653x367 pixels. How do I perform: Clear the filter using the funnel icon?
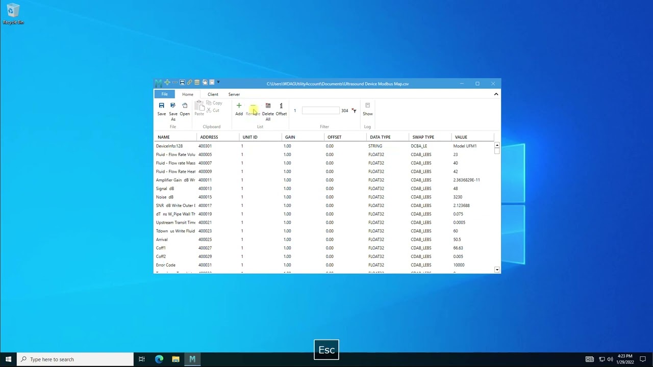pyautogui.click(x=354, y=110)
